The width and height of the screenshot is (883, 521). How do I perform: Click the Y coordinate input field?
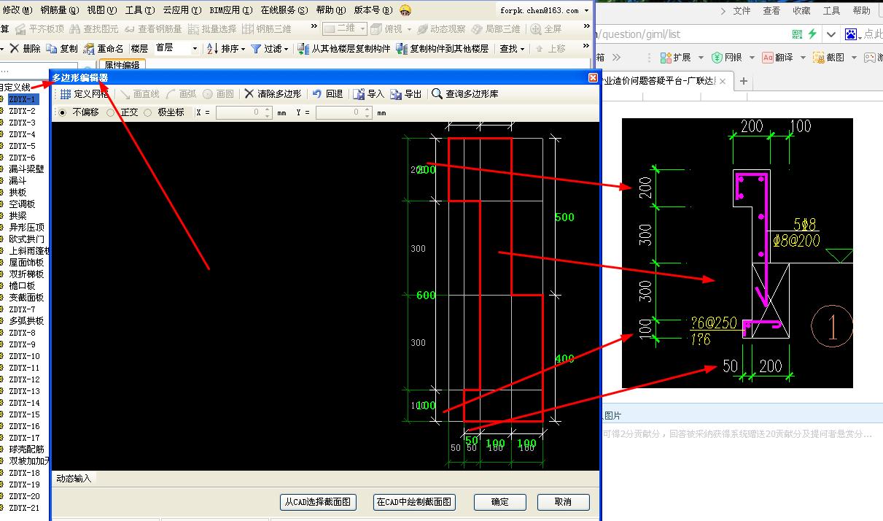click(x=344, y=112)
